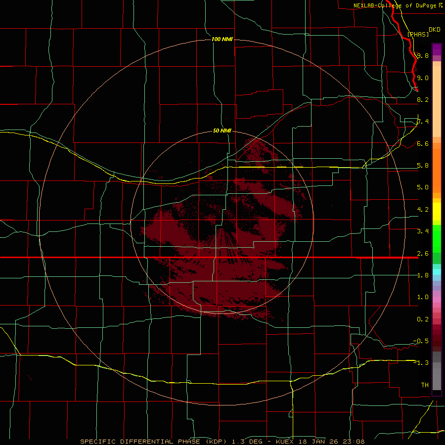Click the TH legend label

425,385
